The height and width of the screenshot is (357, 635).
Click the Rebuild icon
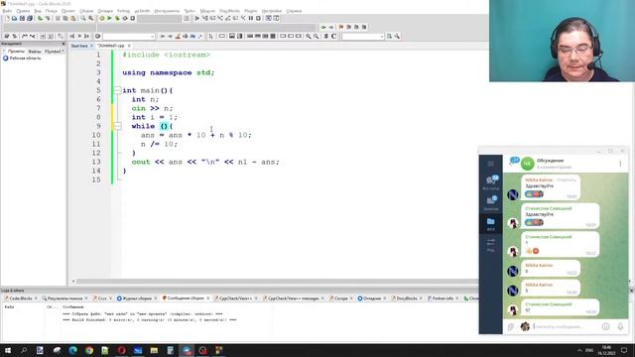click(x=125, y=18)
